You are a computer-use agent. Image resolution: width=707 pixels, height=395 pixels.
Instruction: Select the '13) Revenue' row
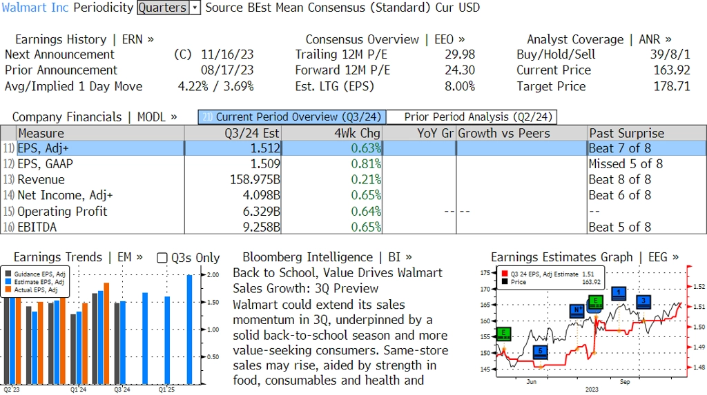[353, 180]
